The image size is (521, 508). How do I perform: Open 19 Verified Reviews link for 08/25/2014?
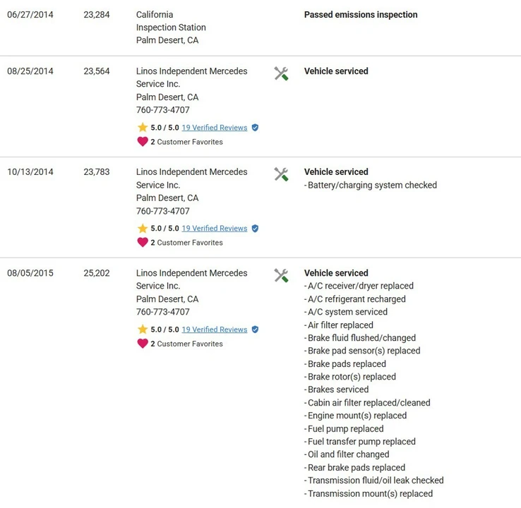pyautogui.click(x=215, y=128)
